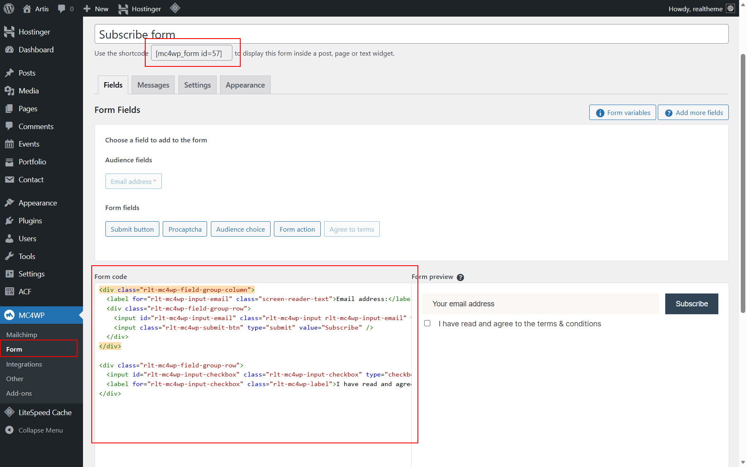This screenshot has width=747, height=467.
Task: Click the page vertical scrollbar
Action: pyautogui.click(x=743, y=183)
